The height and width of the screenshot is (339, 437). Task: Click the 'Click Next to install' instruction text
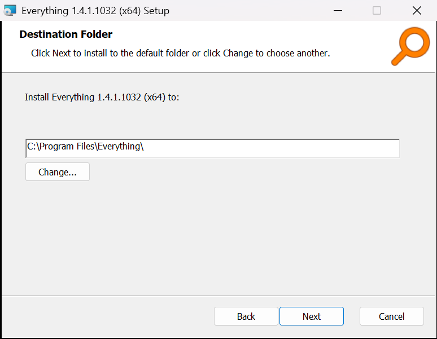pyautogui.click(x=180, y=53)
